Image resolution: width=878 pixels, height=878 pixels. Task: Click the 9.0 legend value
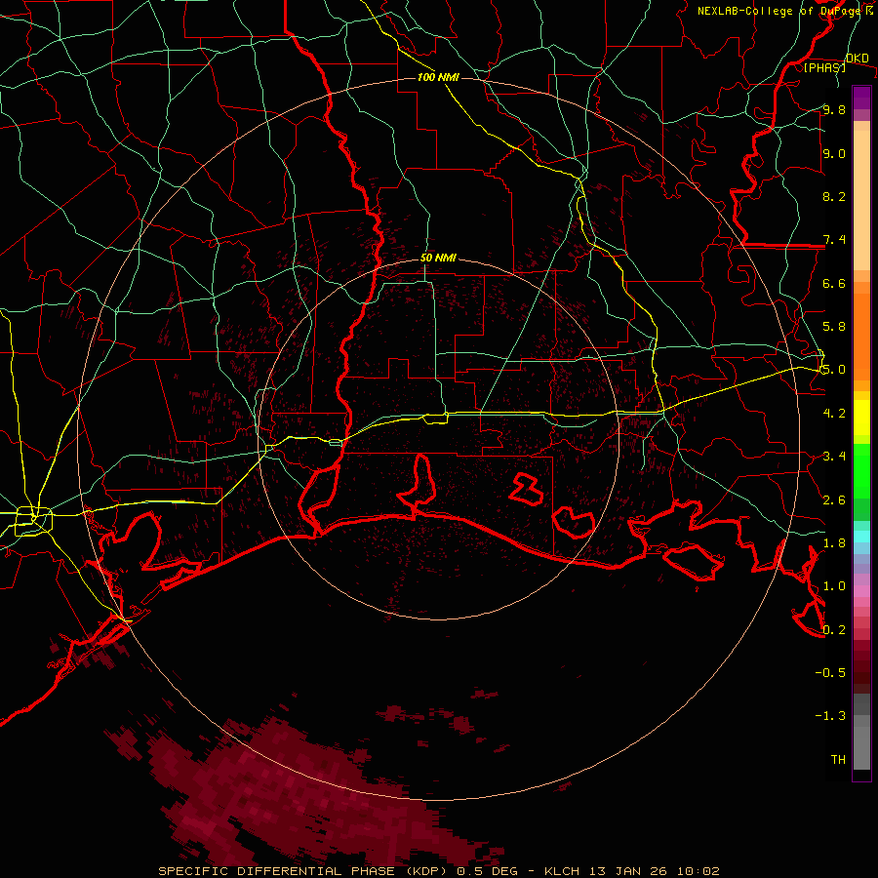tap(834, 153)
